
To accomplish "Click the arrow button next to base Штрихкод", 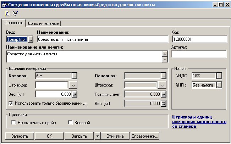I will point(72,85).
